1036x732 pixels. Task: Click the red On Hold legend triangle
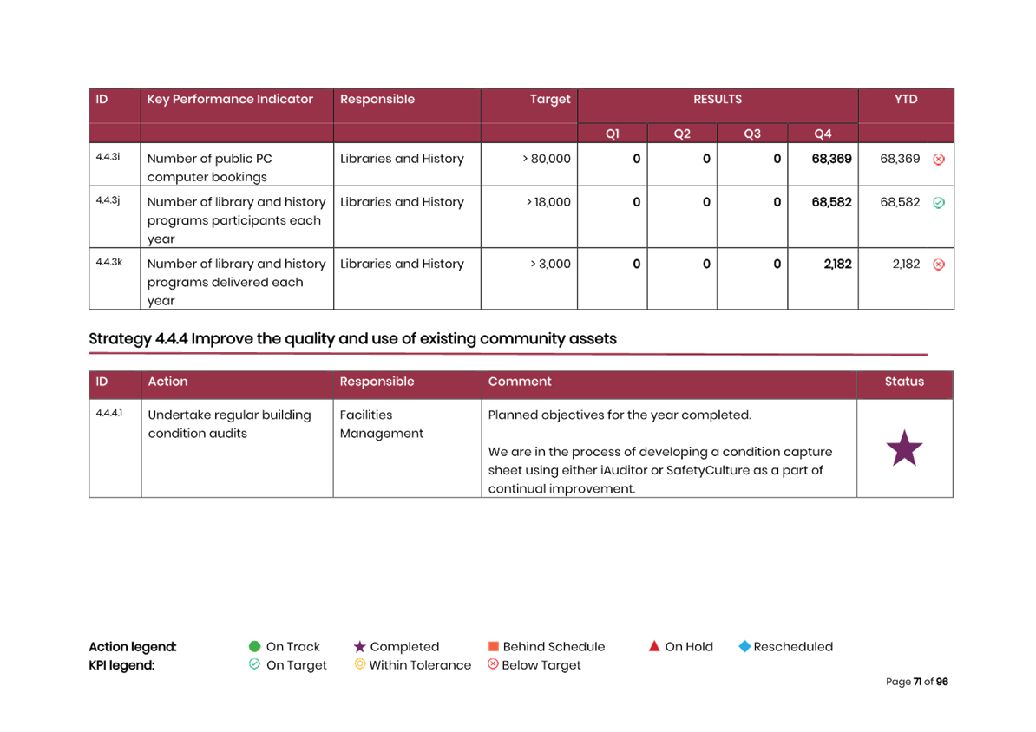coord(654,646)
